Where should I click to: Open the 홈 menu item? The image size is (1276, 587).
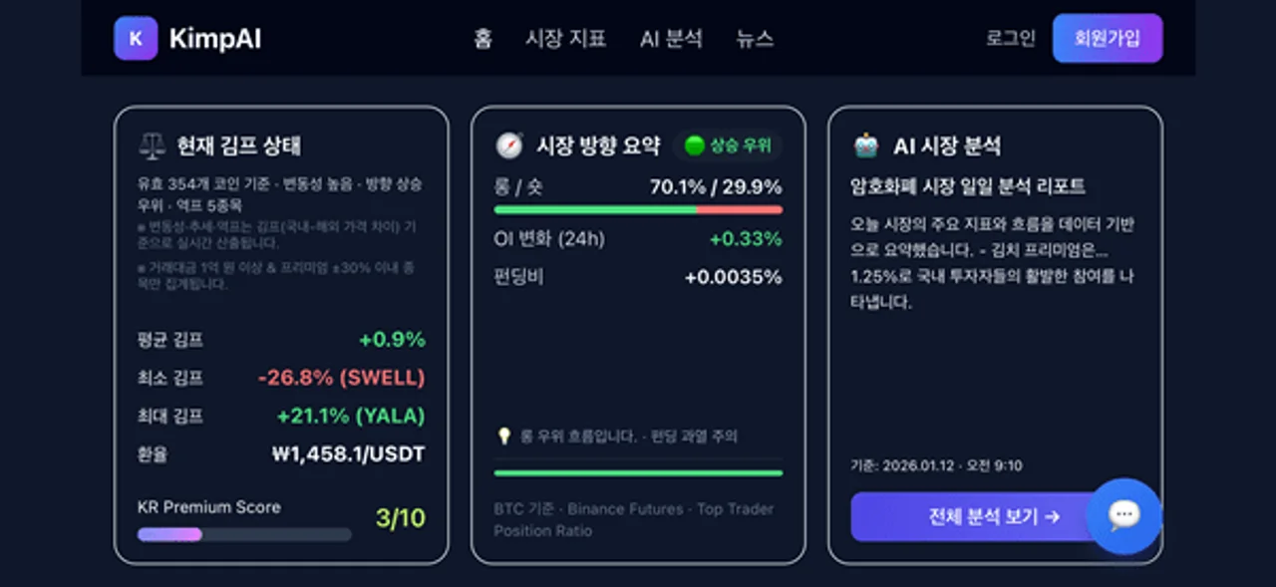(482, 39)
